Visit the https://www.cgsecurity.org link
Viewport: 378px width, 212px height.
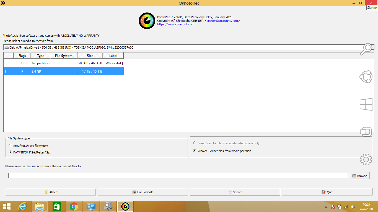pos(176,24)
